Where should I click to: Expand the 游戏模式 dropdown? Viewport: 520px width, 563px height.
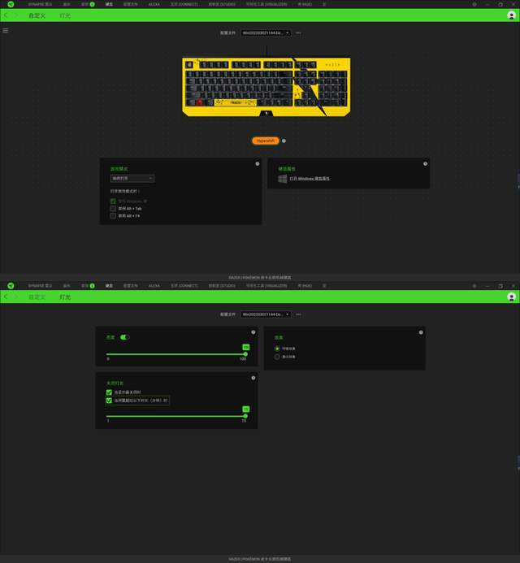click(132, 178)
